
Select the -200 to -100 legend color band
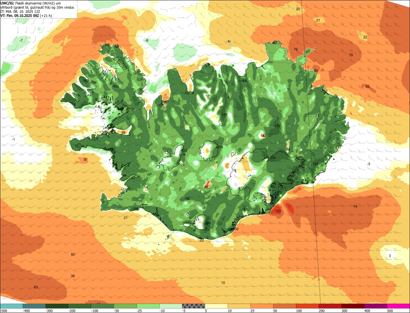80,306
